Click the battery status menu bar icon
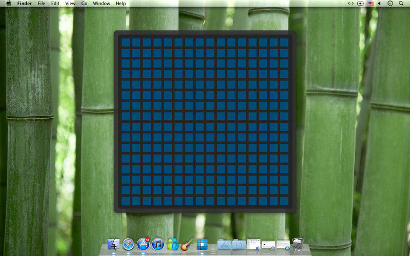The image size is (410, 256). click(x=361, y=4)
